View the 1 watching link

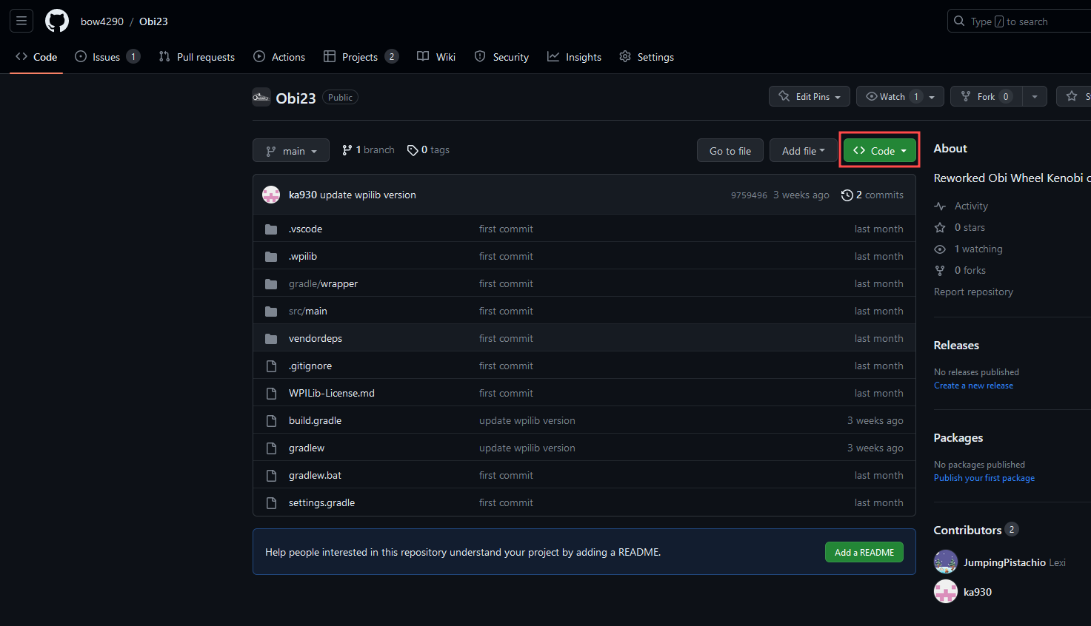pos(969,249)
